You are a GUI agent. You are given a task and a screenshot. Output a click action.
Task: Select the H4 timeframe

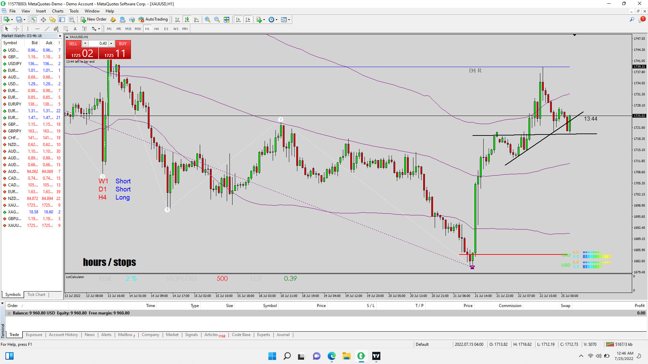click(x=156, y=29)
